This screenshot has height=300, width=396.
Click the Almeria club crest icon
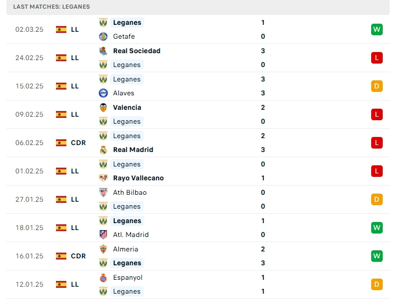[x=103, y=249]
